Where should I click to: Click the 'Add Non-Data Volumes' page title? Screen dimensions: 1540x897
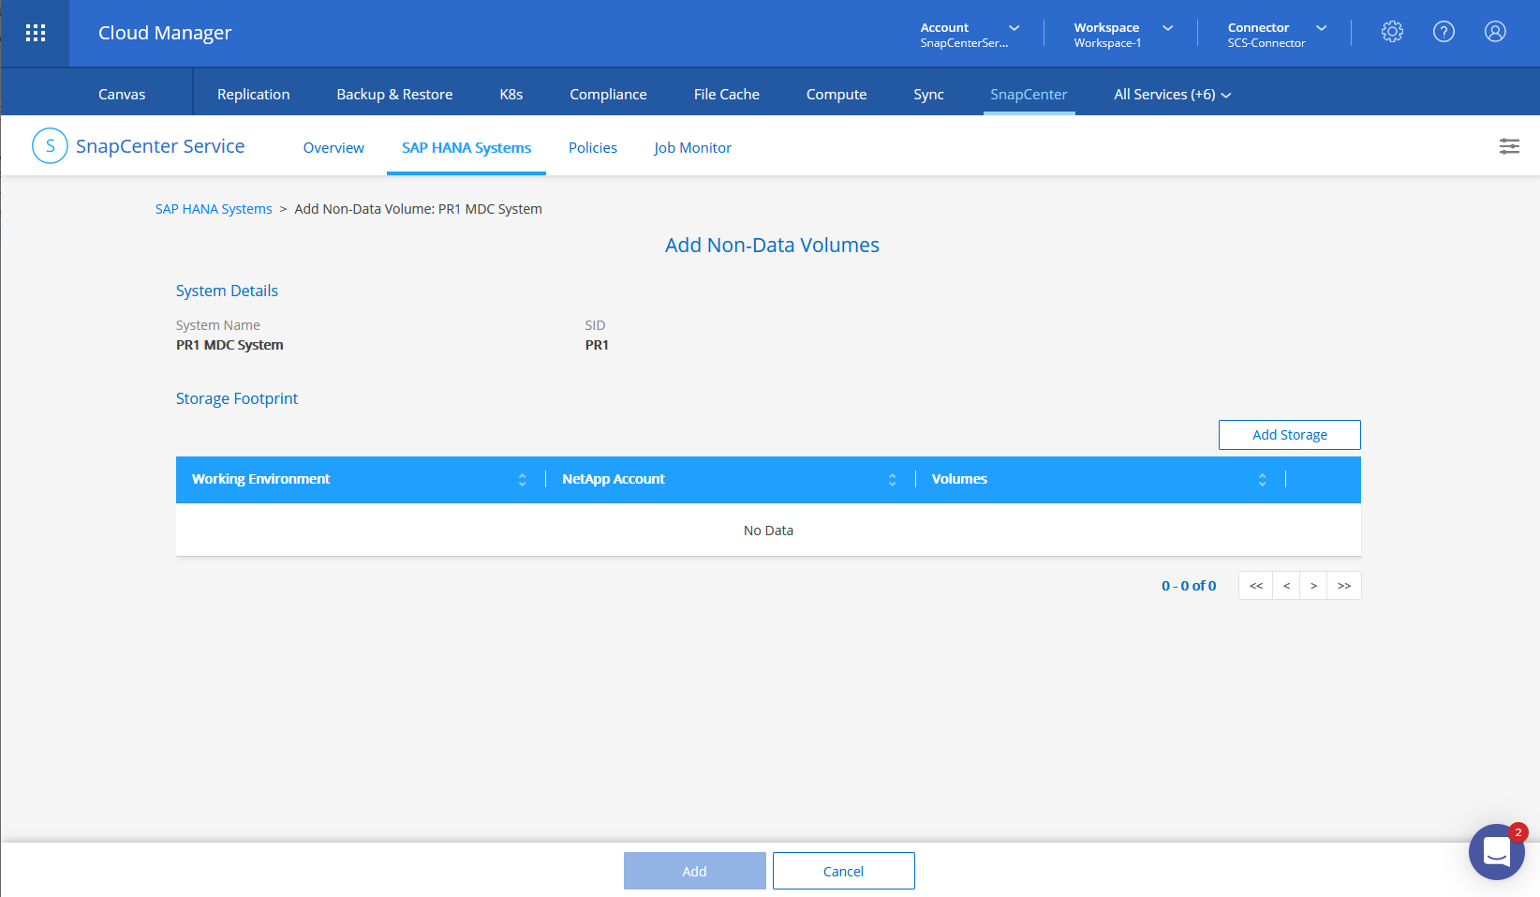pyautogui.click(x=772, y=246)
